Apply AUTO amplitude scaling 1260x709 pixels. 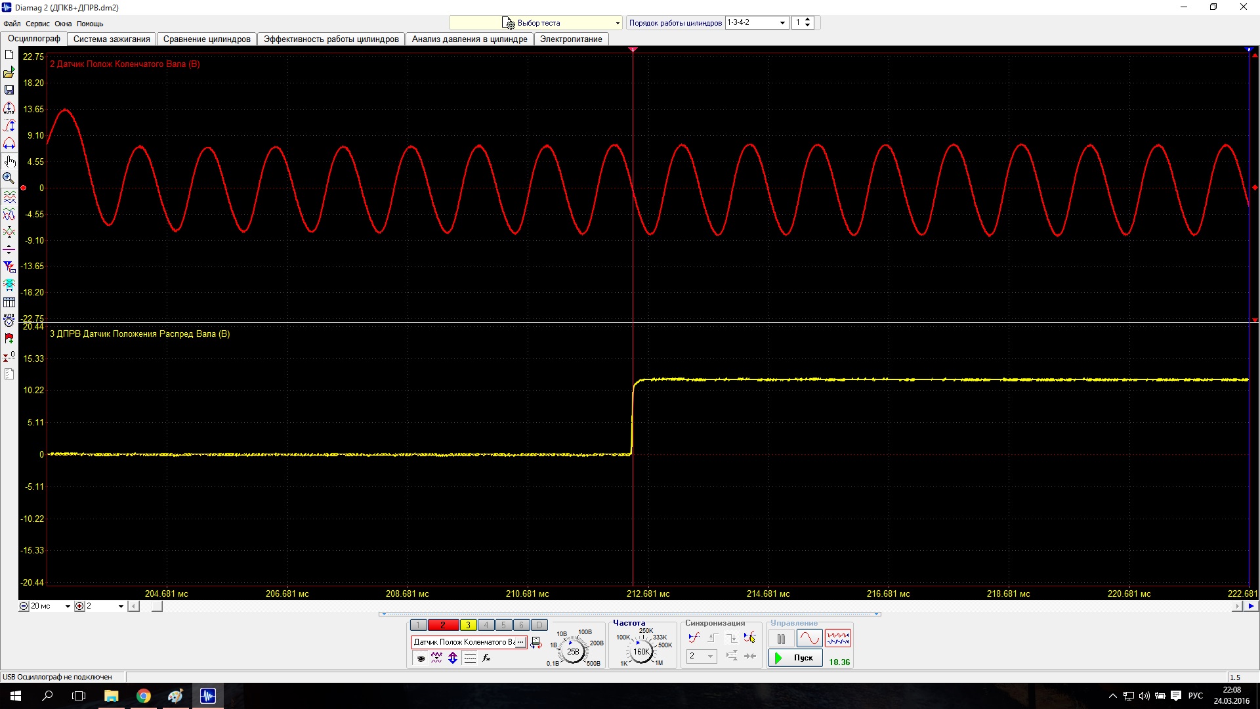point(9,108)
